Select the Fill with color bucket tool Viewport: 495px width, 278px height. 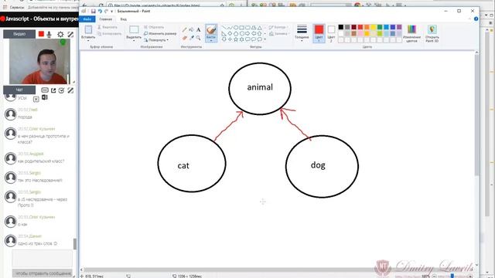coord(191,29)
